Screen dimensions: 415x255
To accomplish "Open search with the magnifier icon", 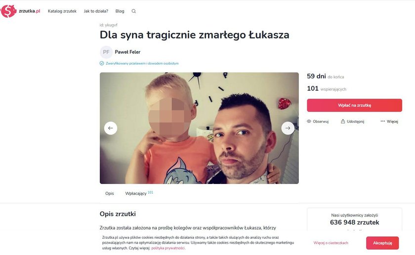I will (134, 11).
